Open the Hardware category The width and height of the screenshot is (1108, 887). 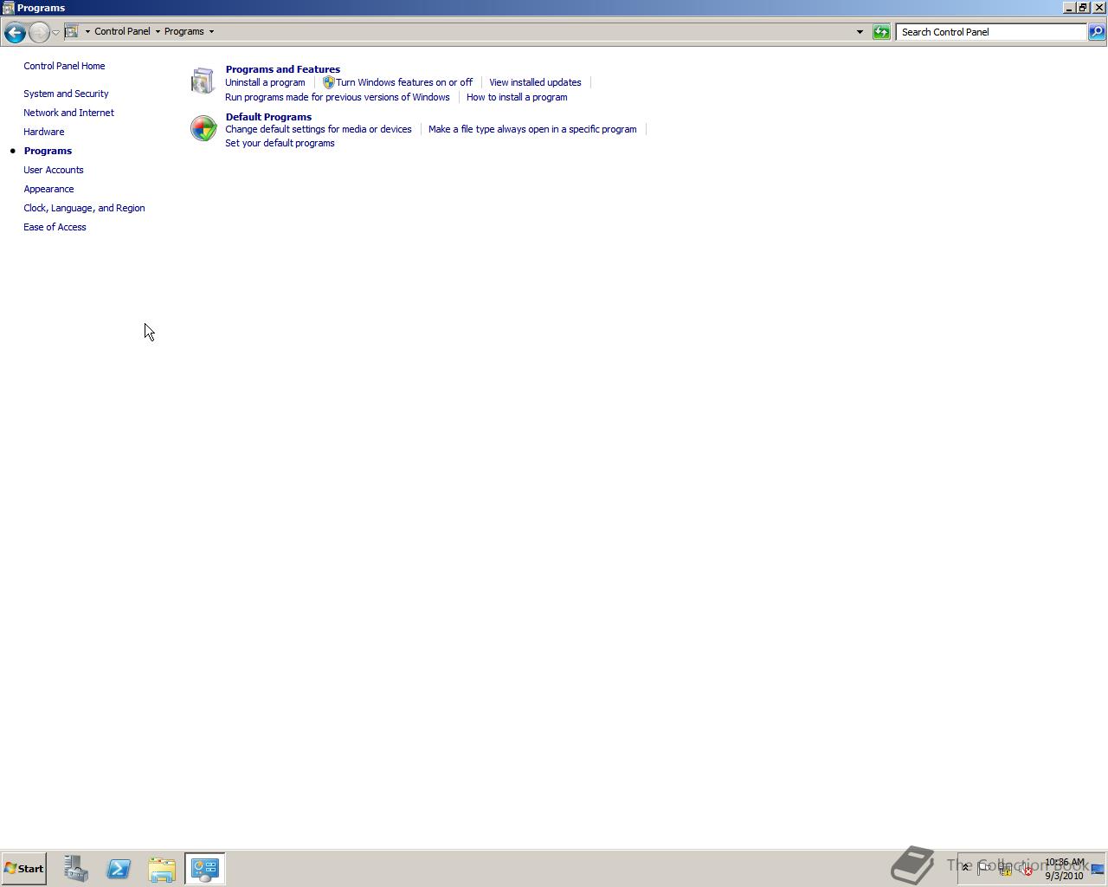click(x=43, y=132)
